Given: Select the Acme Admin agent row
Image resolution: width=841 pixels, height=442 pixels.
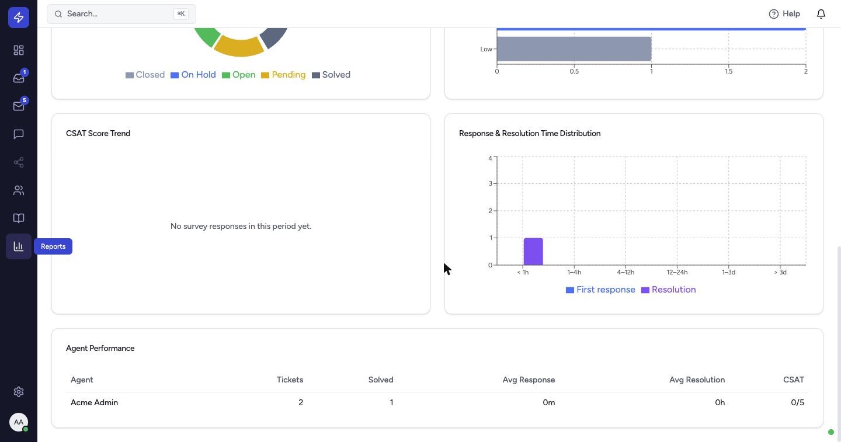Looking at the screenshot, I should pyautogui.click(x=437, y=403).
